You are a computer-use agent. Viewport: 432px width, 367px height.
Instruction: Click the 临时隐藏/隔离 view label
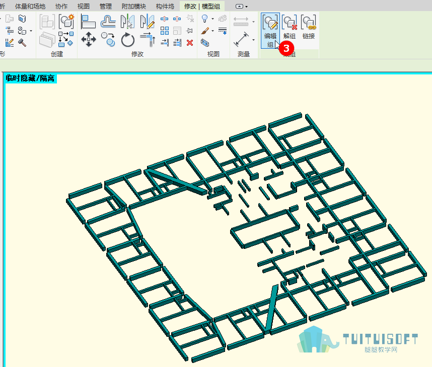[x=30, y=78]
